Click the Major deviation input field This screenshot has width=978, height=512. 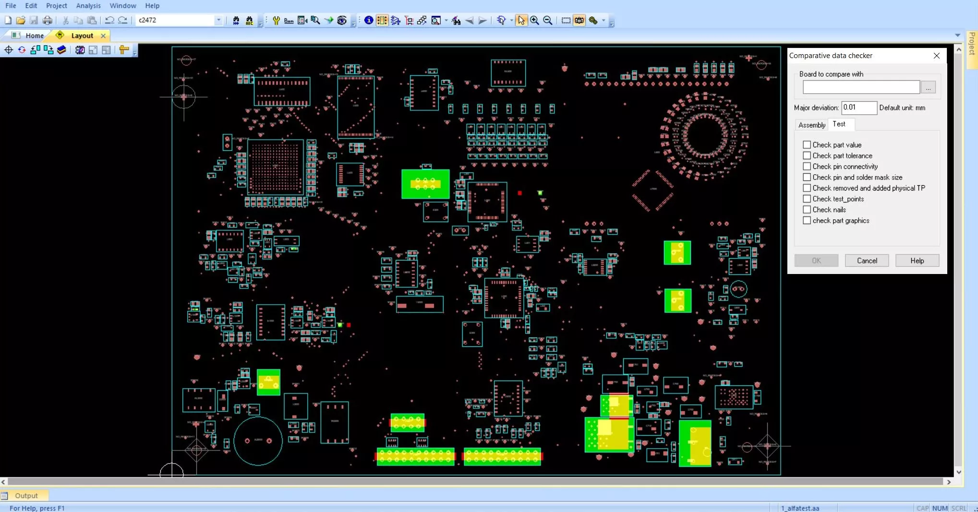[858, 107]
